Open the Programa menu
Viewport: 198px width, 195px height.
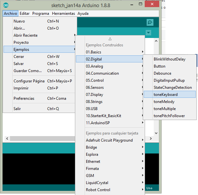(41, 14)
